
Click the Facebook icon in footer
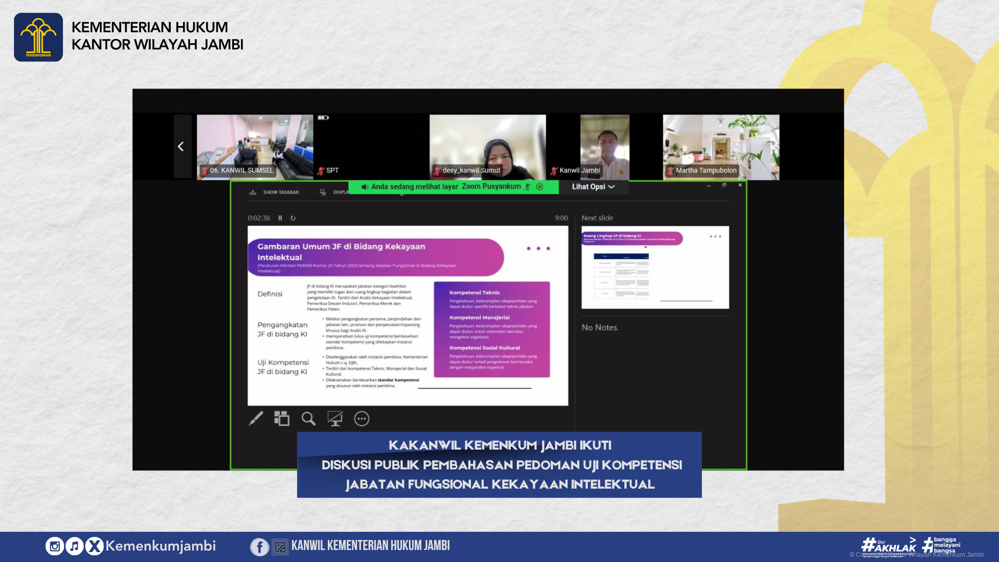[259, 546]
